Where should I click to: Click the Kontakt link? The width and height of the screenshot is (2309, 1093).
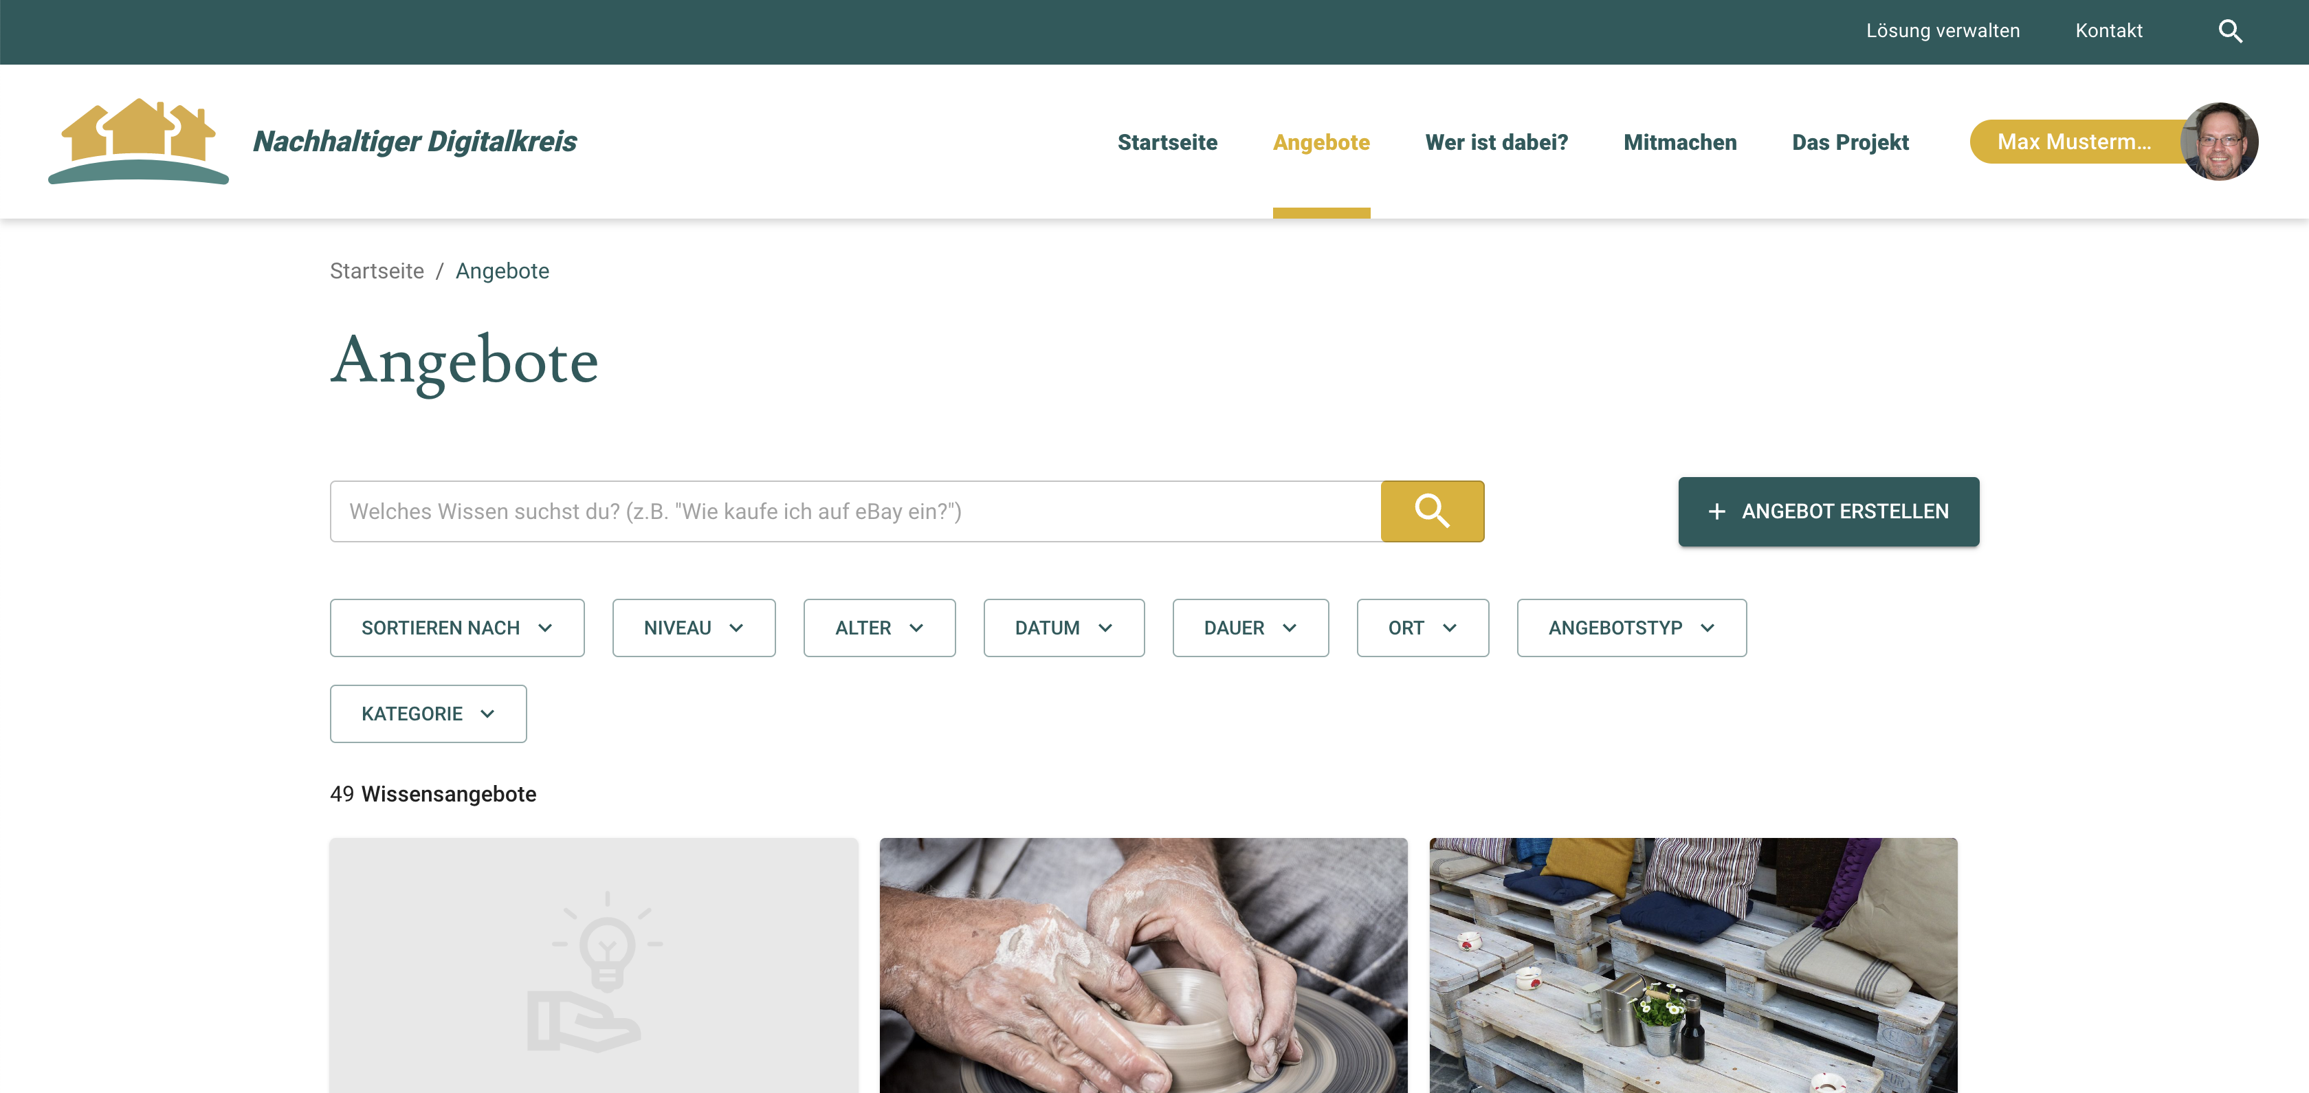point(2108,32)
